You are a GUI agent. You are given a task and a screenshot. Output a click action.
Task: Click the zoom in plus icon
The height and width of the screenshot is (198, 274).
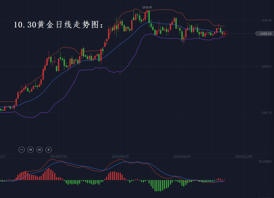(x=48, y=150)
